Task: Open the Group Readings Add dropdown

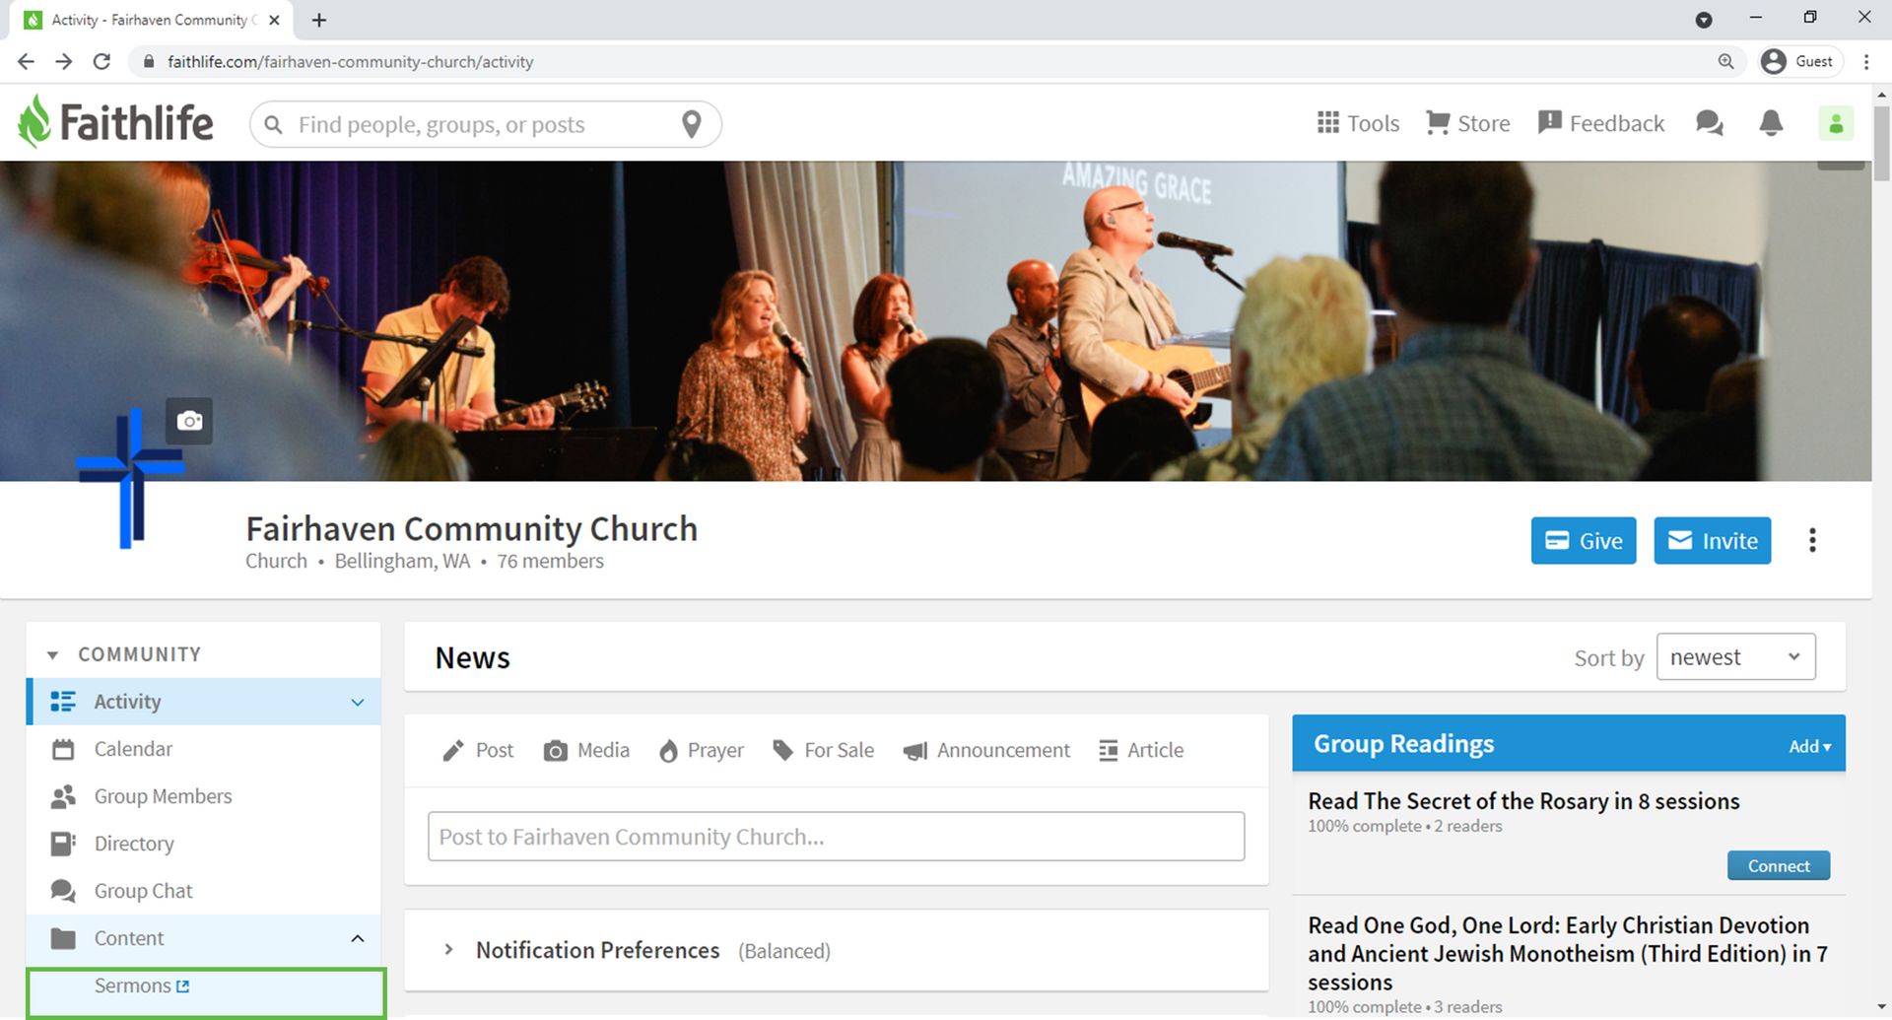Action: tap(1809, 746)
